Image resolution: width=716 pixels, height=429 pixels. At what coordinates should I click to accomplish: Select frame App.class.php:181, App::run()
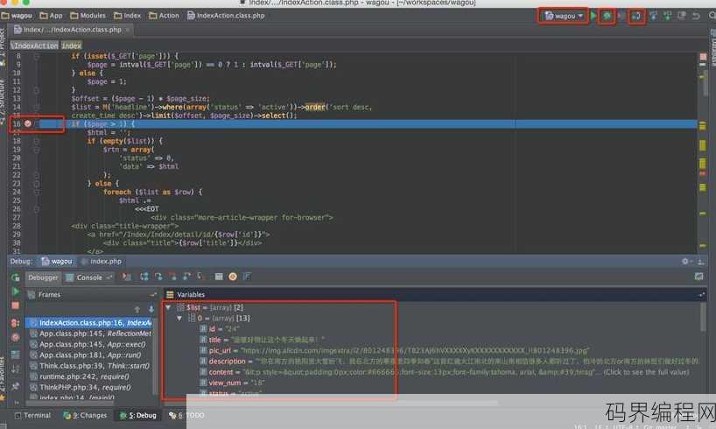(90, 355)
